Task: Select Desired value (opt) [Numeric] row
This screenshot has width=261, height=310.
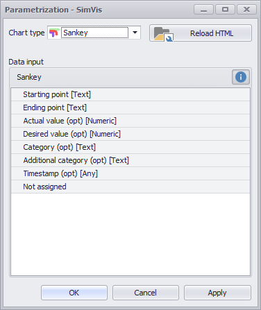Action: 130,134
